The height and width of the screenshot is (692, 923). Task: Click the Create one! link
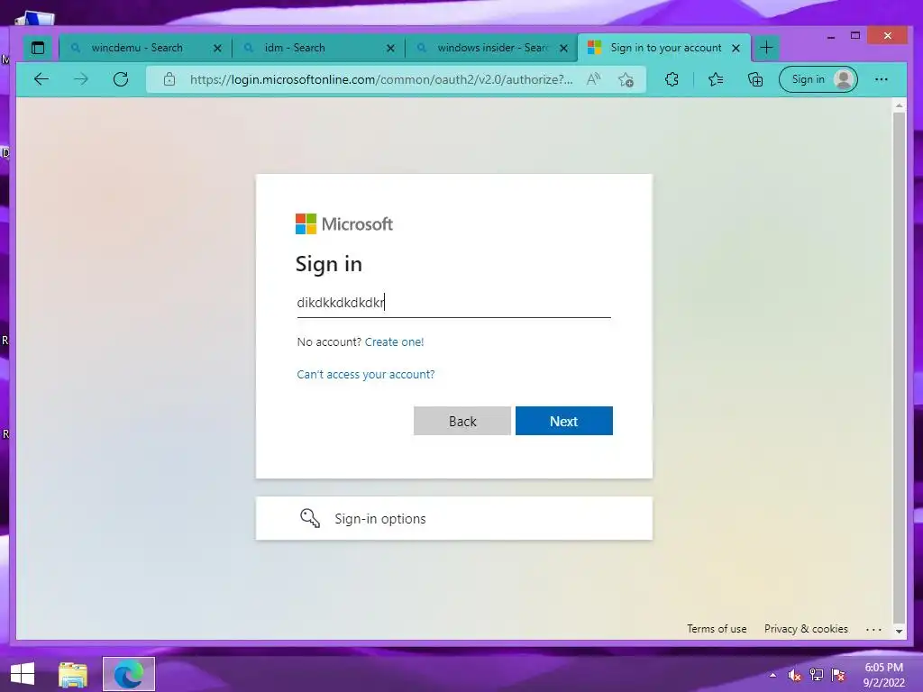(x=395, y=341)
